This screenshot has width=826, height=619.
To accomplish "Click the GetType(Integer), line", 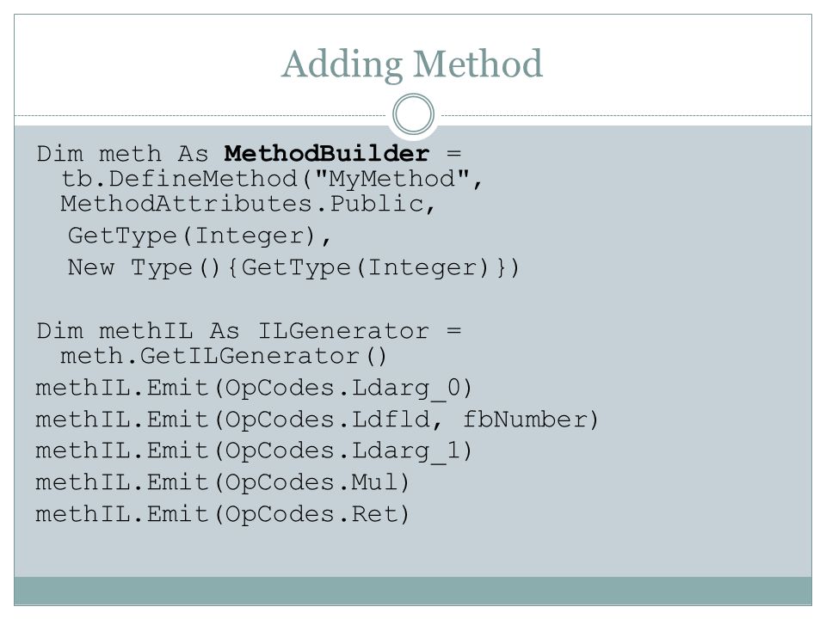I will click(200, 236).
